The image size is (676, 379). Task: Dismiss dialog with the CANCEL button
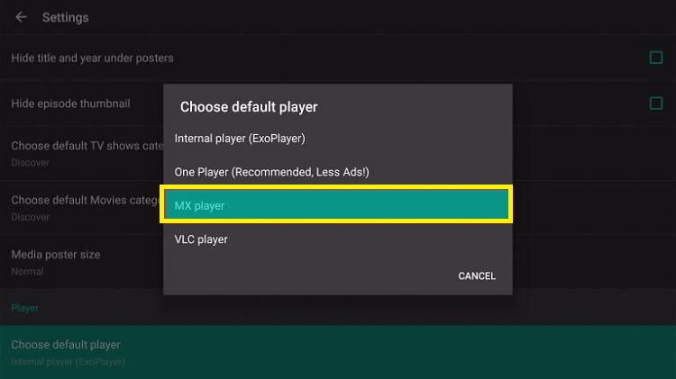pos(477,276)
